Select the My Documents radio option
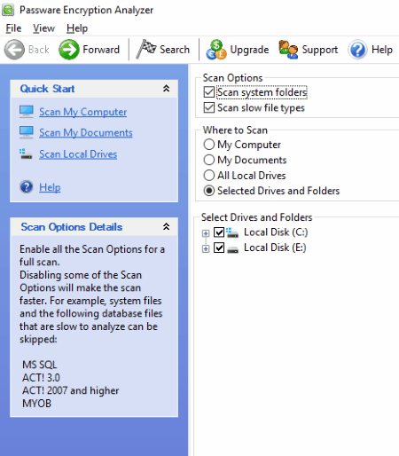This screenshot has height=456, width=399. click(209, 160)
